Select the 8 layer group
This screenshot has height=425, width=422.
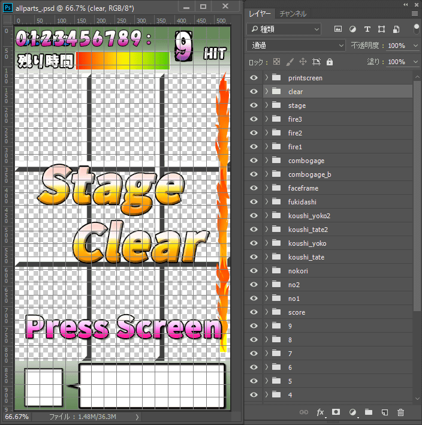[x=337, y=340]
